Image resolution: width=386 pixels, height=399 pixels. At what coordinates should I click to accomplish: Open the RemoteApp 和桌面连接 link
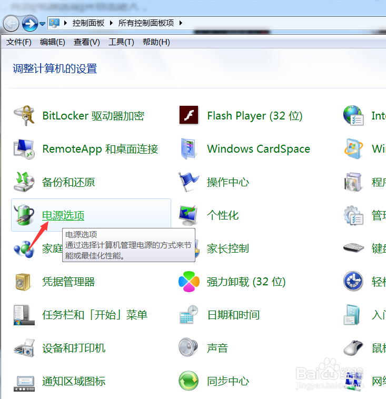[x=100, y=149]
